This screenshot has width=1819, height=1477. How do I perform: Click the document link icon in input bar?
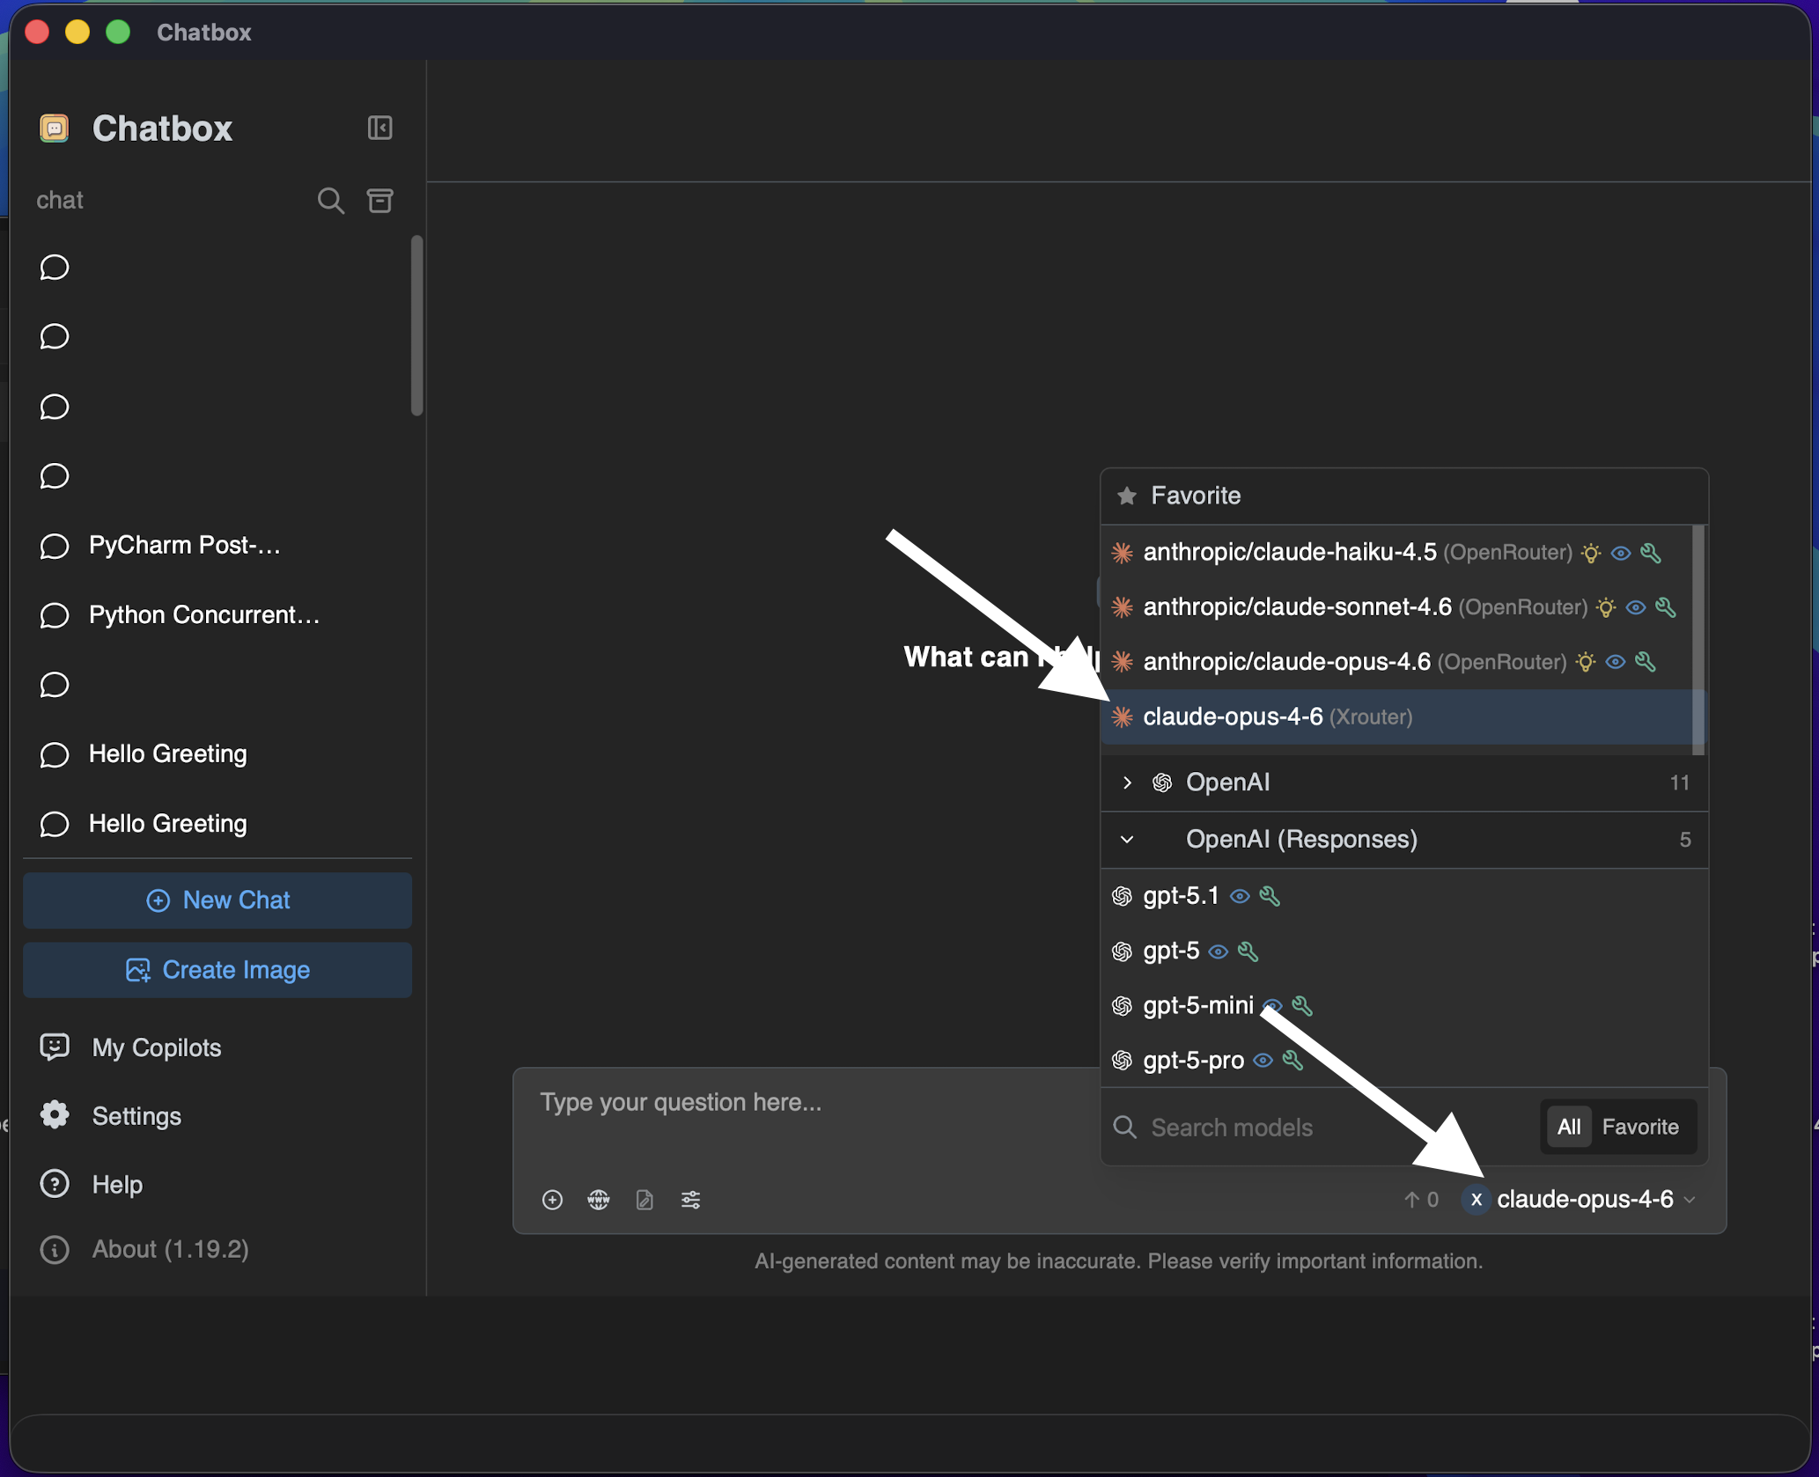click(x=644, y=1199)
